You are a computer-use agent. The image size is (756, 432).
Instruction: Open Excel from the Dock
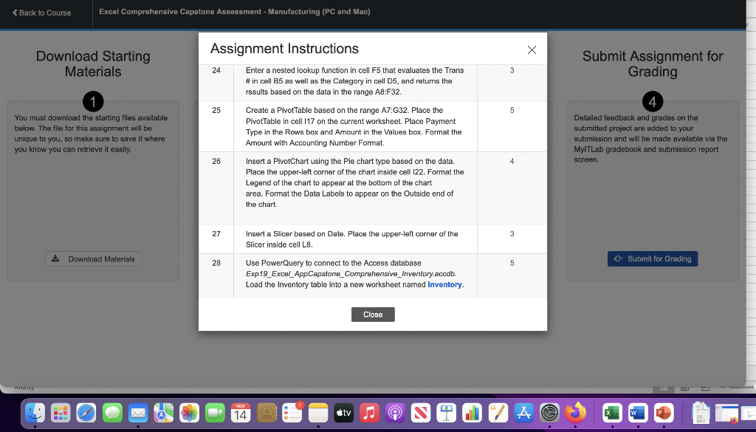611,413
